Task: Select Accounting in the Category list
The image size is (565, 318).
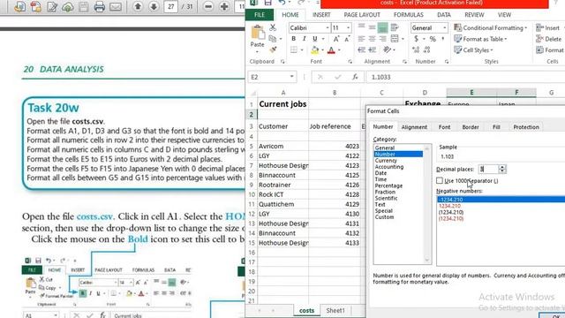Action: click(388, 167)
